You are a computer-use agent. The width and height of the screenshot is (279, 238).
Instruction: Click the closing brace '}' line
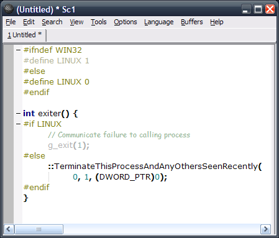coord(25,198)
